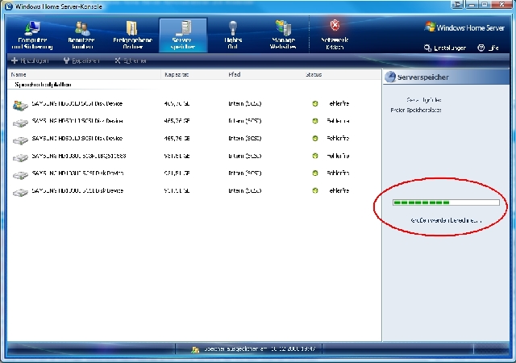The width and height of the screenshot is (516, 363).
Task: Open the Computer und Sicherung tab
Action: (x=31, y=35)
